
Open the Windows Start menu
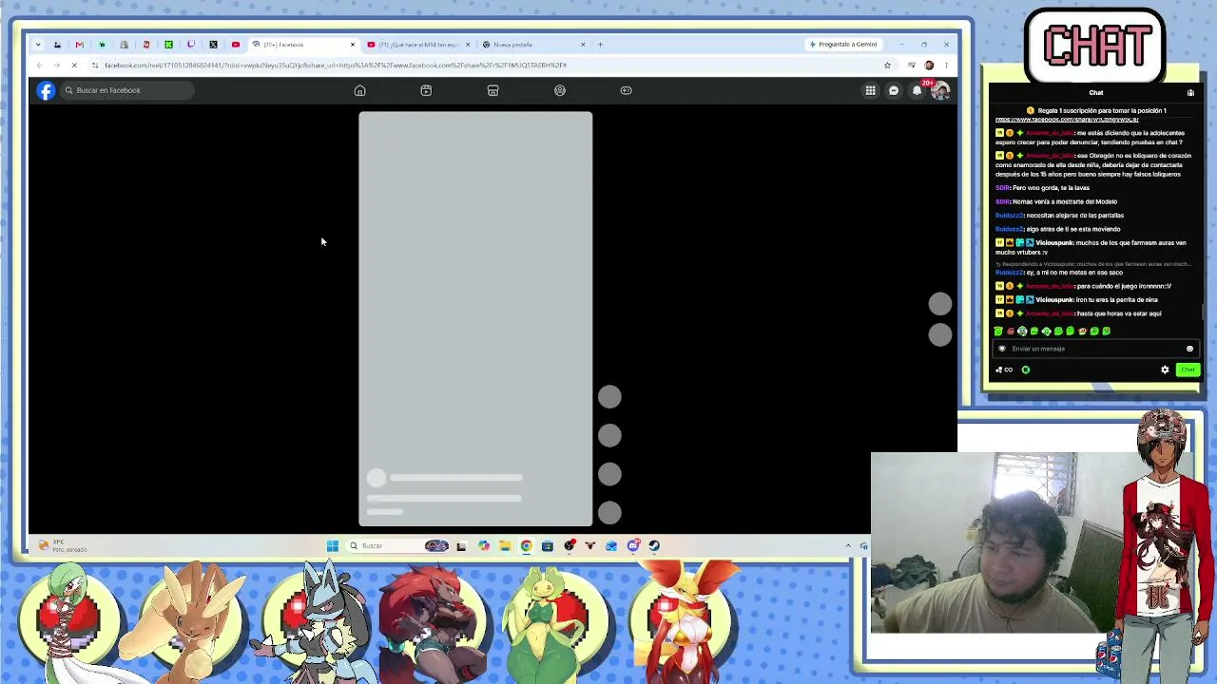332,546
